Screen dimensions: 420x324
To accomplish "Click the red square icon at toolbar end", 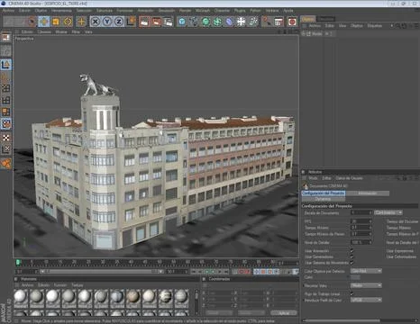I will [292, 22].
